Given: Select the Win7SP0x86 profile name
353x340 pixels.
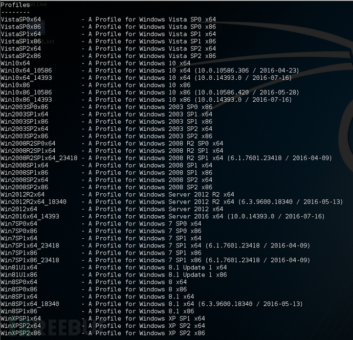Looking at the screenshot, I should click(19, 231).
